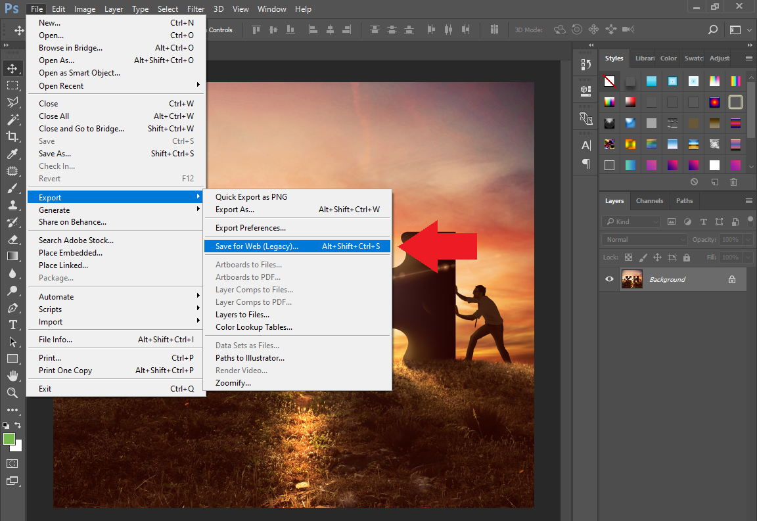The image size is (757, 521).
Task: Click the lock icon on Background layer
Action: click(732, 279)
